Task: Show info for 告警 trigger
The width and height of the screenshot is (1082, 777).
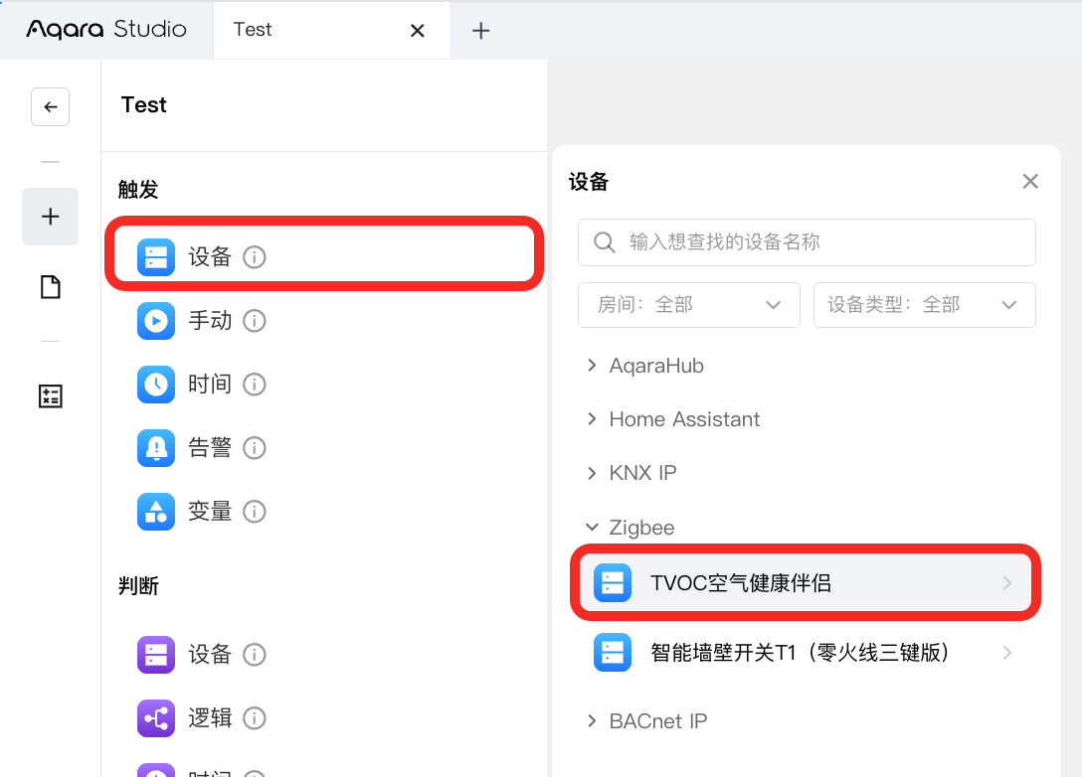Action: pyautogui.click(x=254, y=448)
